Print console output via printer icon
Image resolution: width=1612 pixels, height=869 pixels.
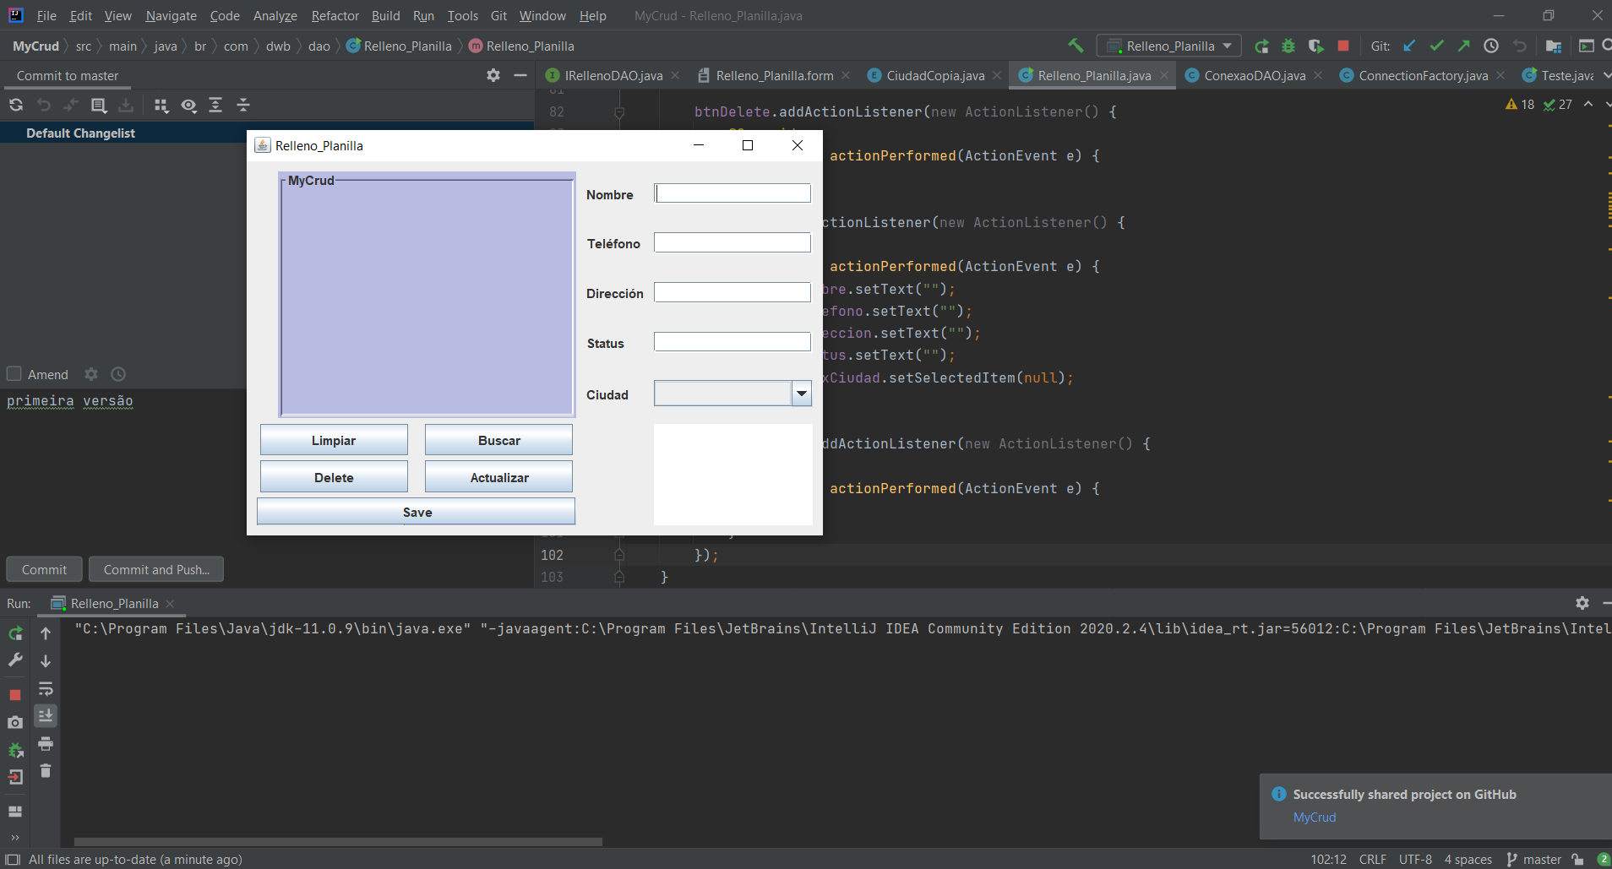pyautogui.click(x=46, y=744)
